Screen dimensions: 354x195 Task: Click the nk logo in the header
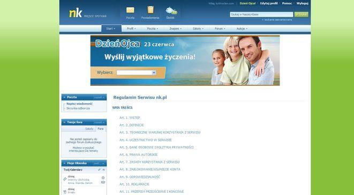click(76, 13)
